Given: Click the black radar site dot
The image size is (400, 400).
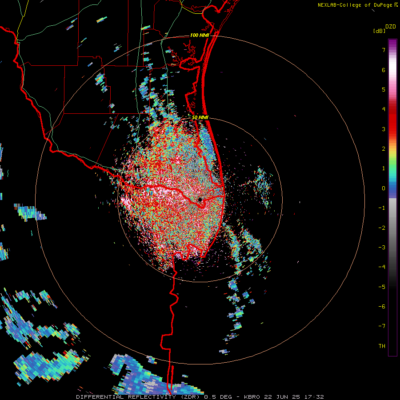Looking at the screenshot, I should (200, 200).
